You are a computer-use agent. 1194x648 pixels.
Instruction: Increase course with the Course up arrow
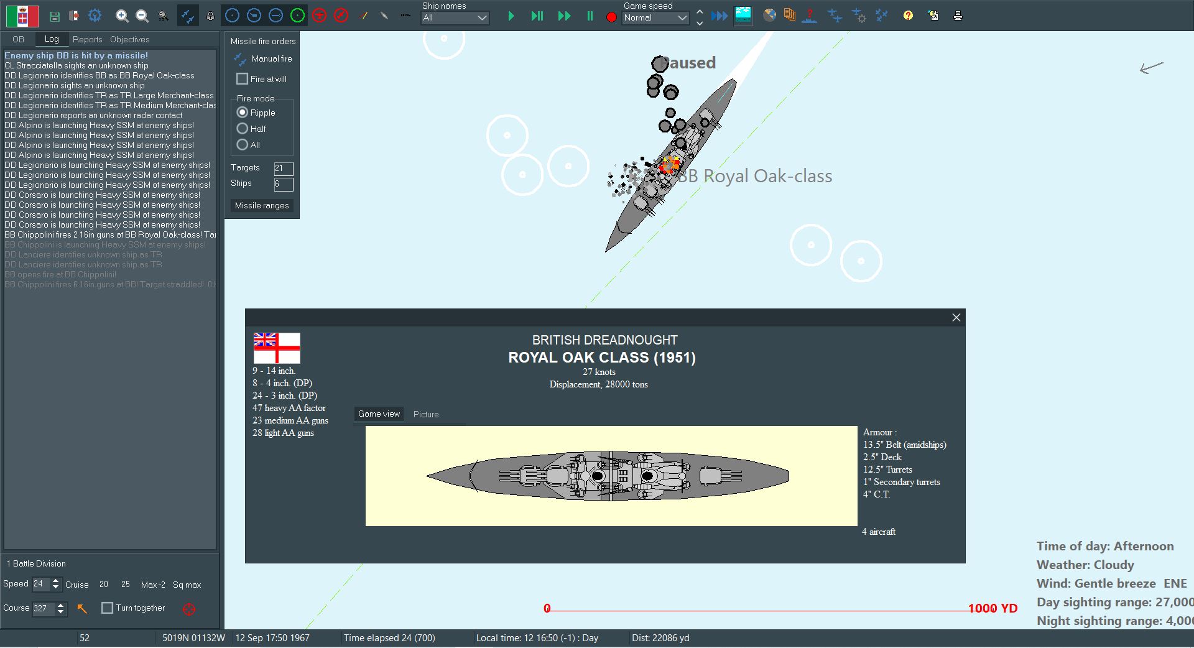point(60,605)
